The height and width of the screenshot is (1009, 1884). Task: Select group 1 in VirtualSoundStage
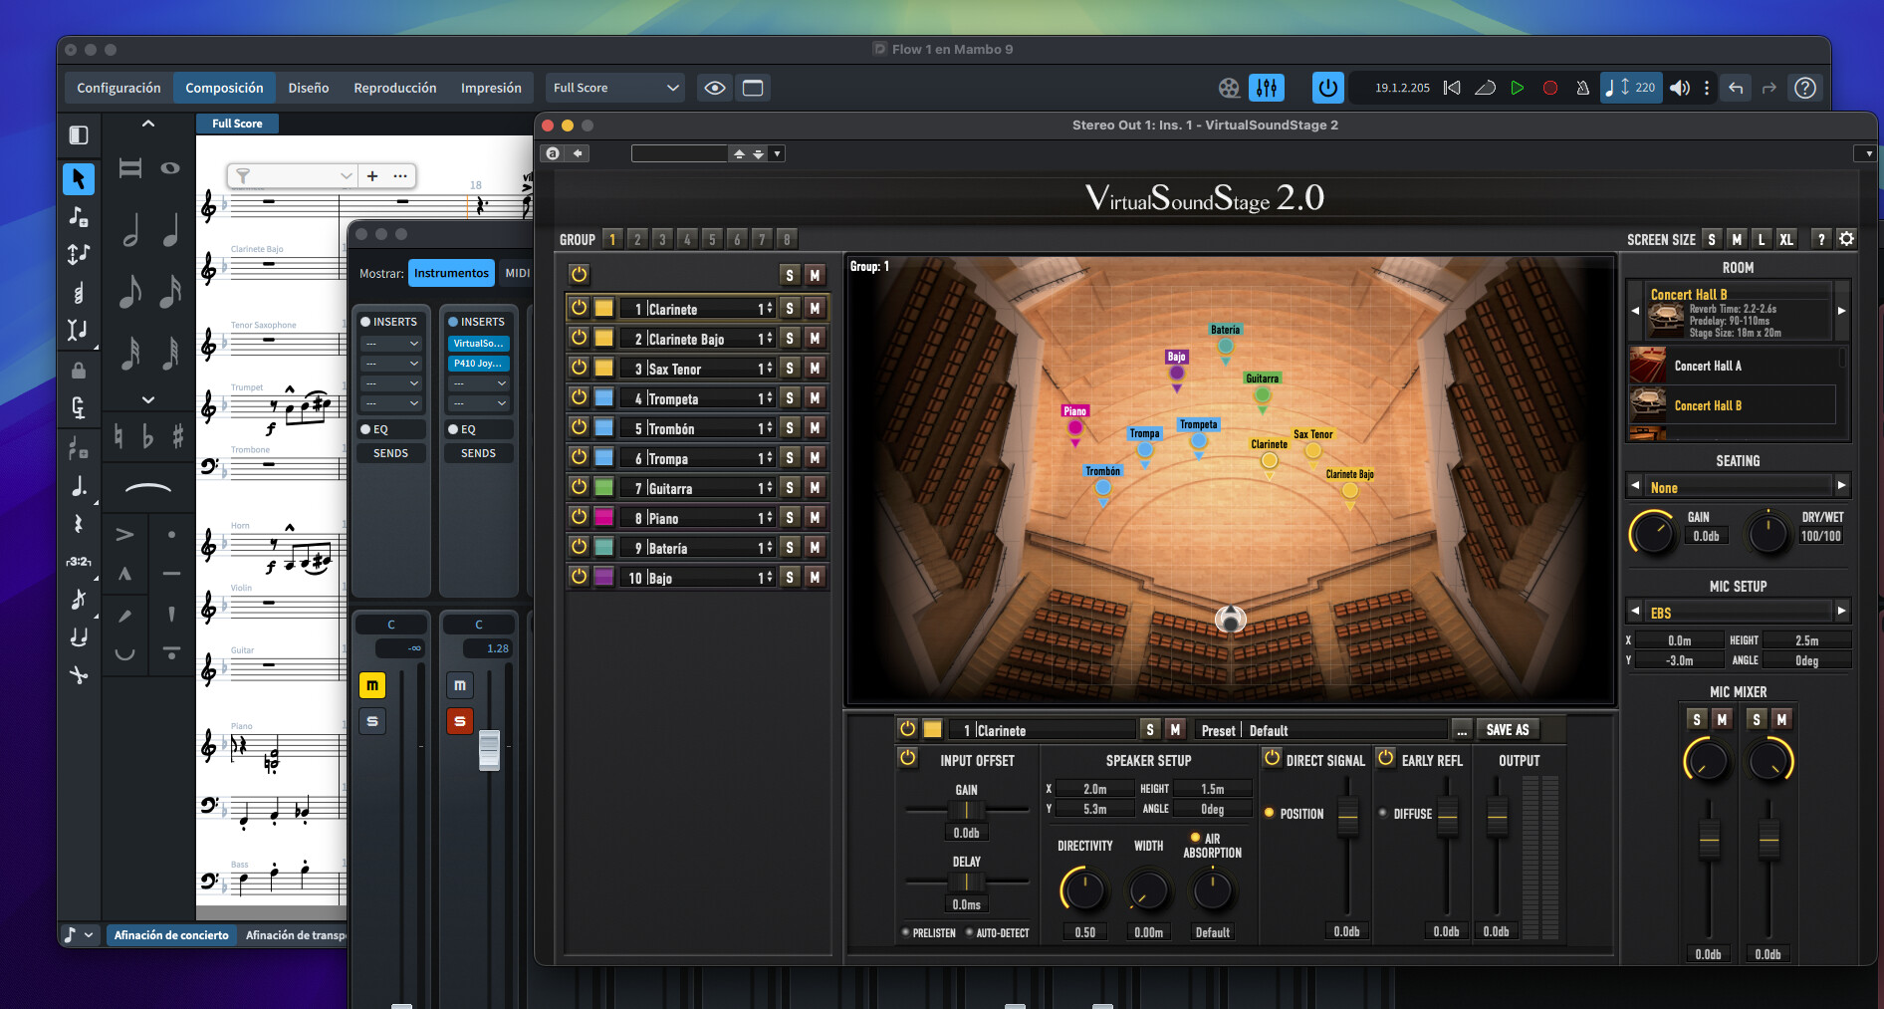tap(612, 239)
